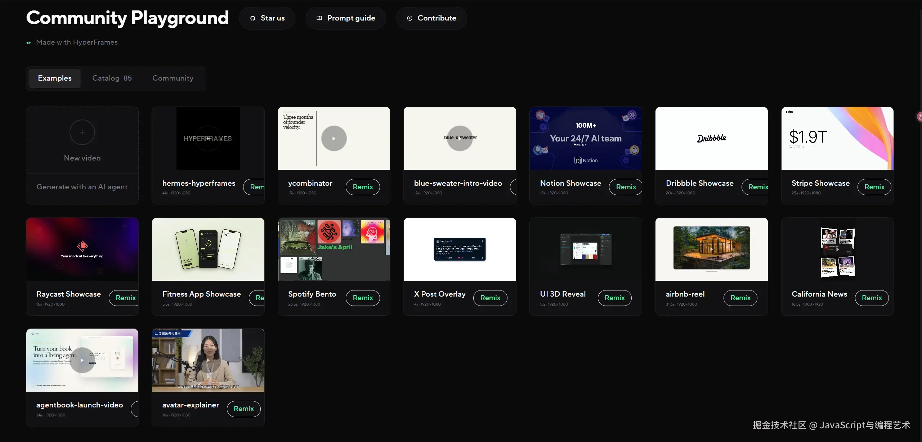Remix the Raycast Showcase video
The width and height of the screenshot is (922, 442).
click(x=124, y=298)
